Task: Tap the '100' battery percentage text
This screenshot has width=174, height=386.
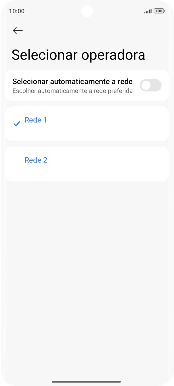Action: (x=159, y=11)
